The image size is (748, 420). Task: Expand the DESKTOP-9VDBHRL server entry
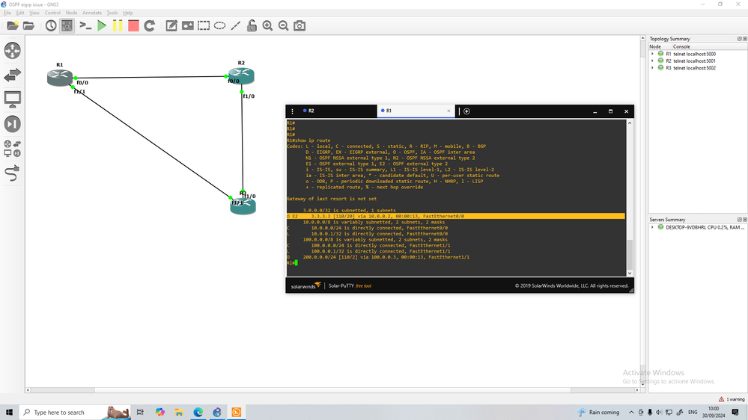[x=653, y=227]
